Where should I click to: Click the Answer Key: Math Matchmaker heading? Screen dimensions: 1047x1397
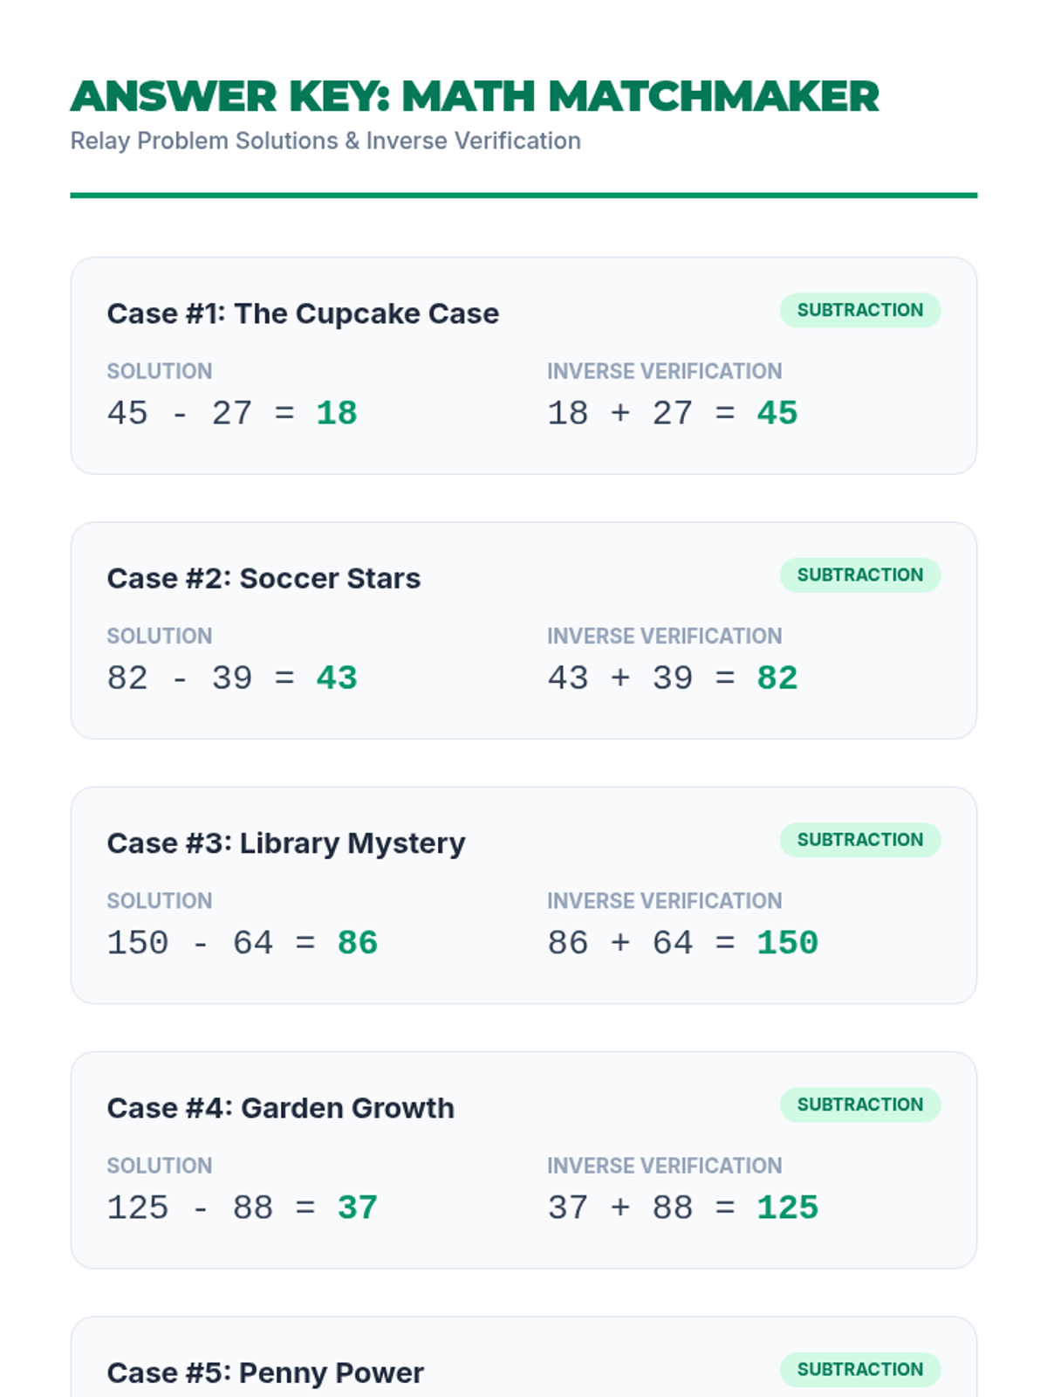click(x=475, y=96)
